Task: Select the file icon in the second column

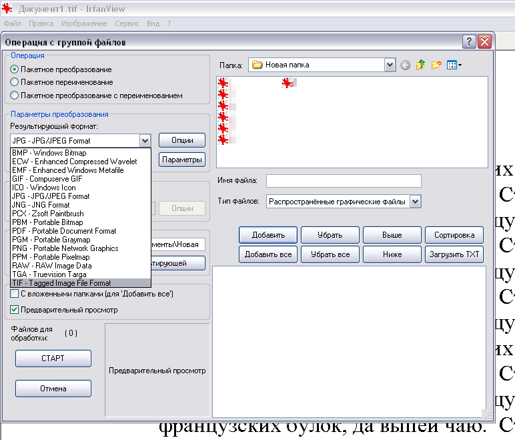Action: [287, 83]
